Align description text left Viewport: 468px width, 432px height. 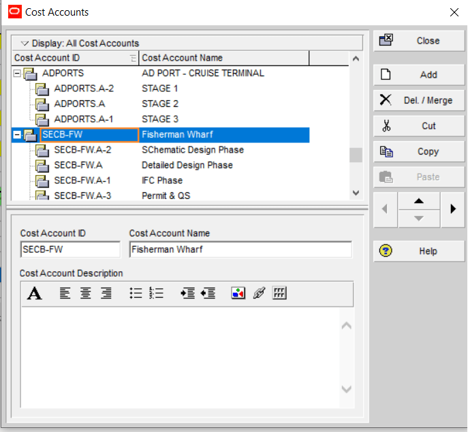tap(65, 293)
